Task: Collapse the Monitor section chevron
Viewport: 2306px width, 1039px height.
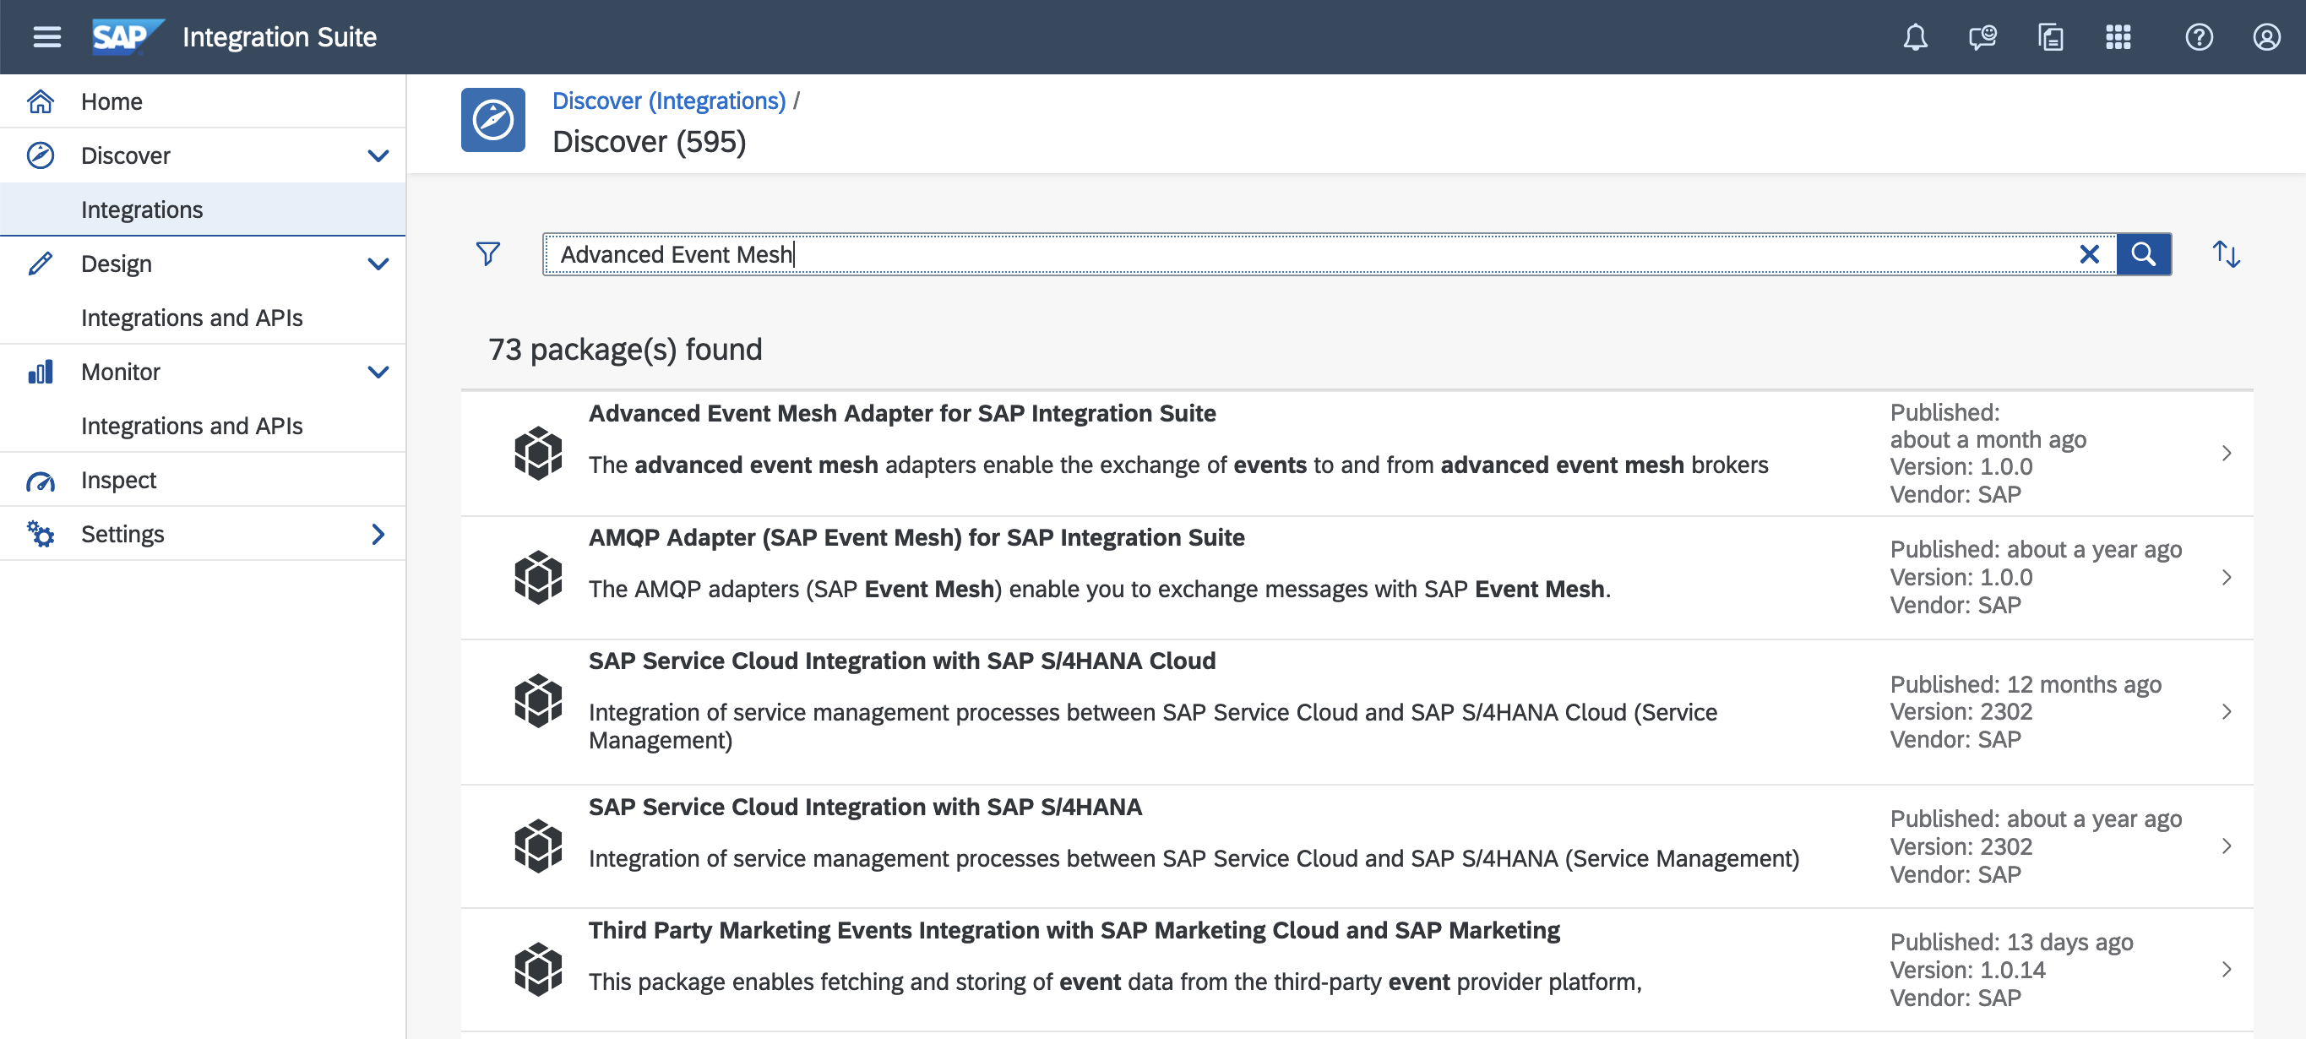Action: [x=378, y=373]
